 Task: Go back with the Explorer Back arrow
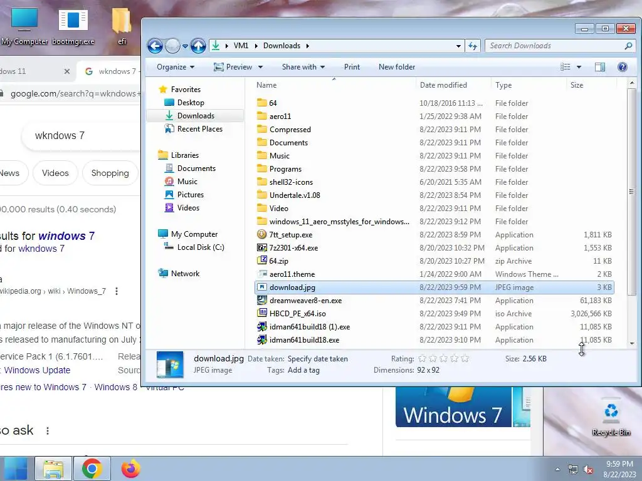pos(155,46)
